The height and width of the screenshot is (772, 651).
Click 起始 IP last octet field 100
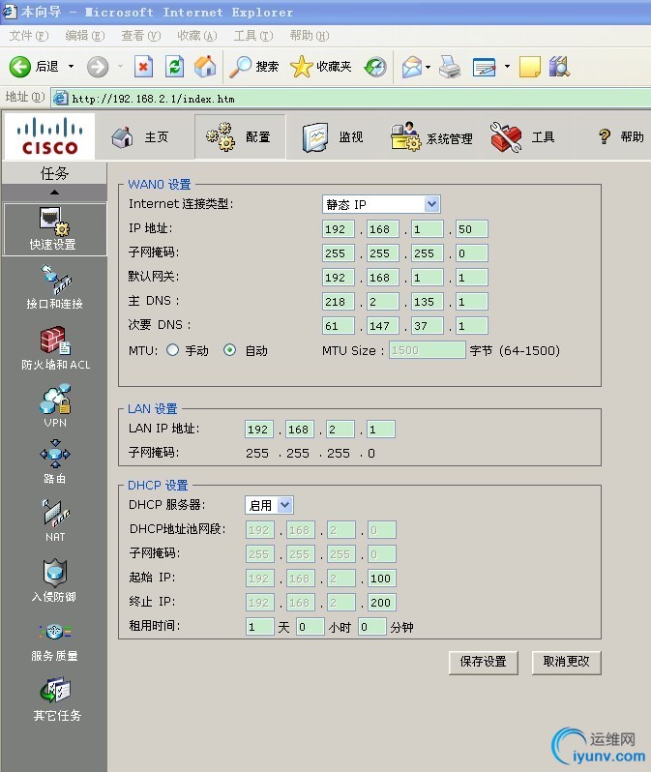(x=382, y=578)
